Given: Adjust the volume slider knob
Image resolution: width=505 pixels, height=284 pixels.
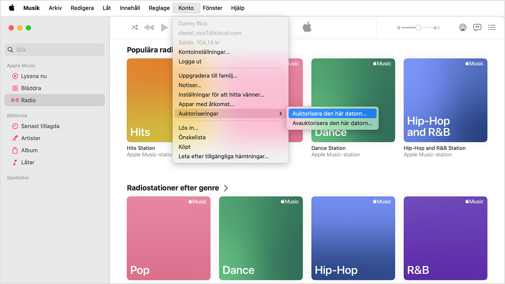Looking at the screenshot, I should click(418, 28).
